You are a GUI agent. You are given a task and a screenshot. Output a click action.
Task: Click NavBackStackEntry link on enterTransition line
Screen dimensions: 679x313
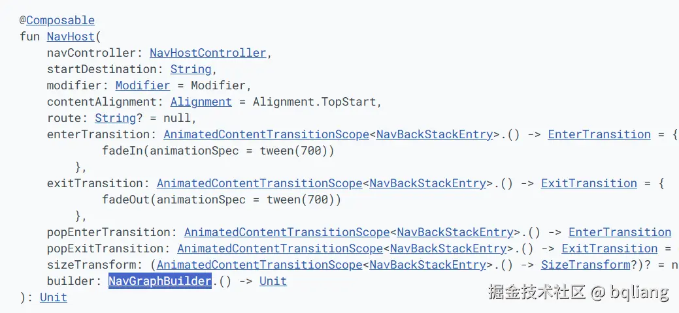tap(434, 134)
